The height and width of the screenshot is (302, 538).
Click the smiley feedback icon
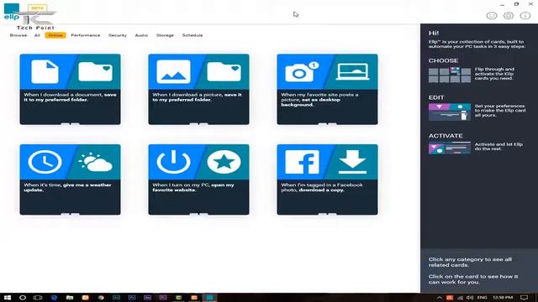click(491, 15)
